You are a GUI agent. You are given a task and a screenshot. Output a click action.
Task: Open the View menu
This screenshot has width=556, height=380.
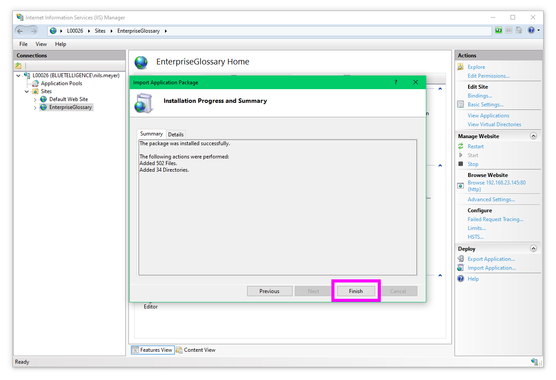click(41, 44)
